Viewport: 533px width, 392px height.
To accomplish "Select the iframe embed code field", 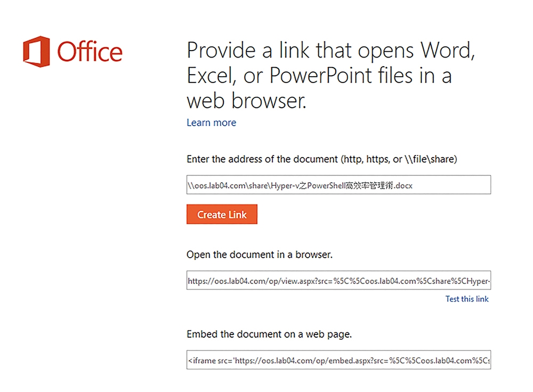I will click(338, 360).
